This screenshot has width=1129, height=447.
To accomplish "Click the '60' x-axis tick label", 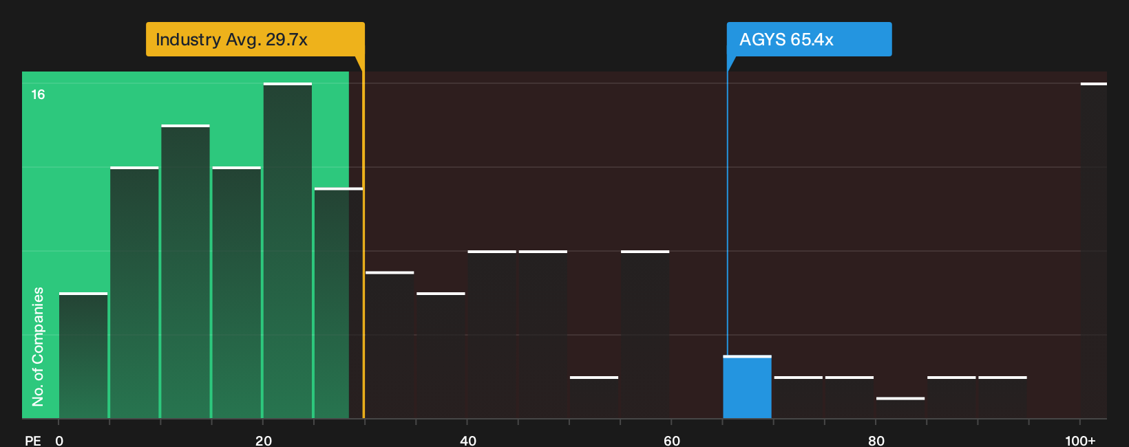I will tap(672, 441).
